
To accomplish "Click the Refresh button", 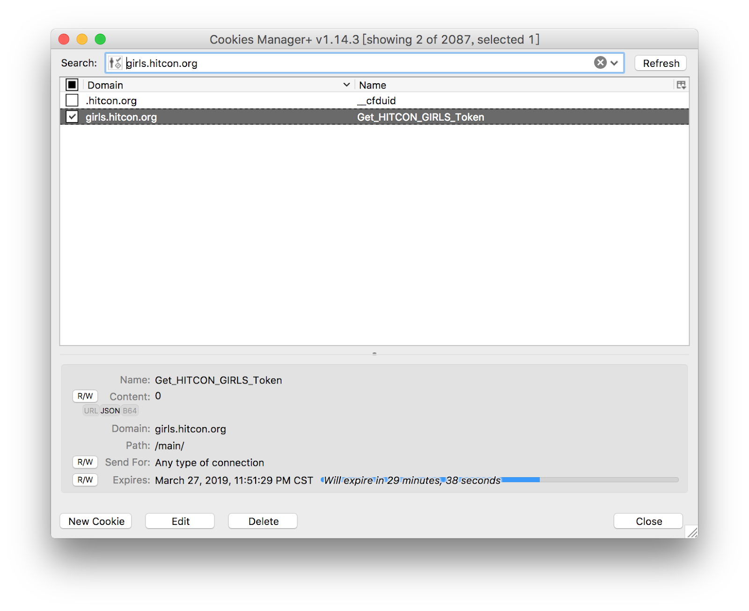I will point(661,63).
